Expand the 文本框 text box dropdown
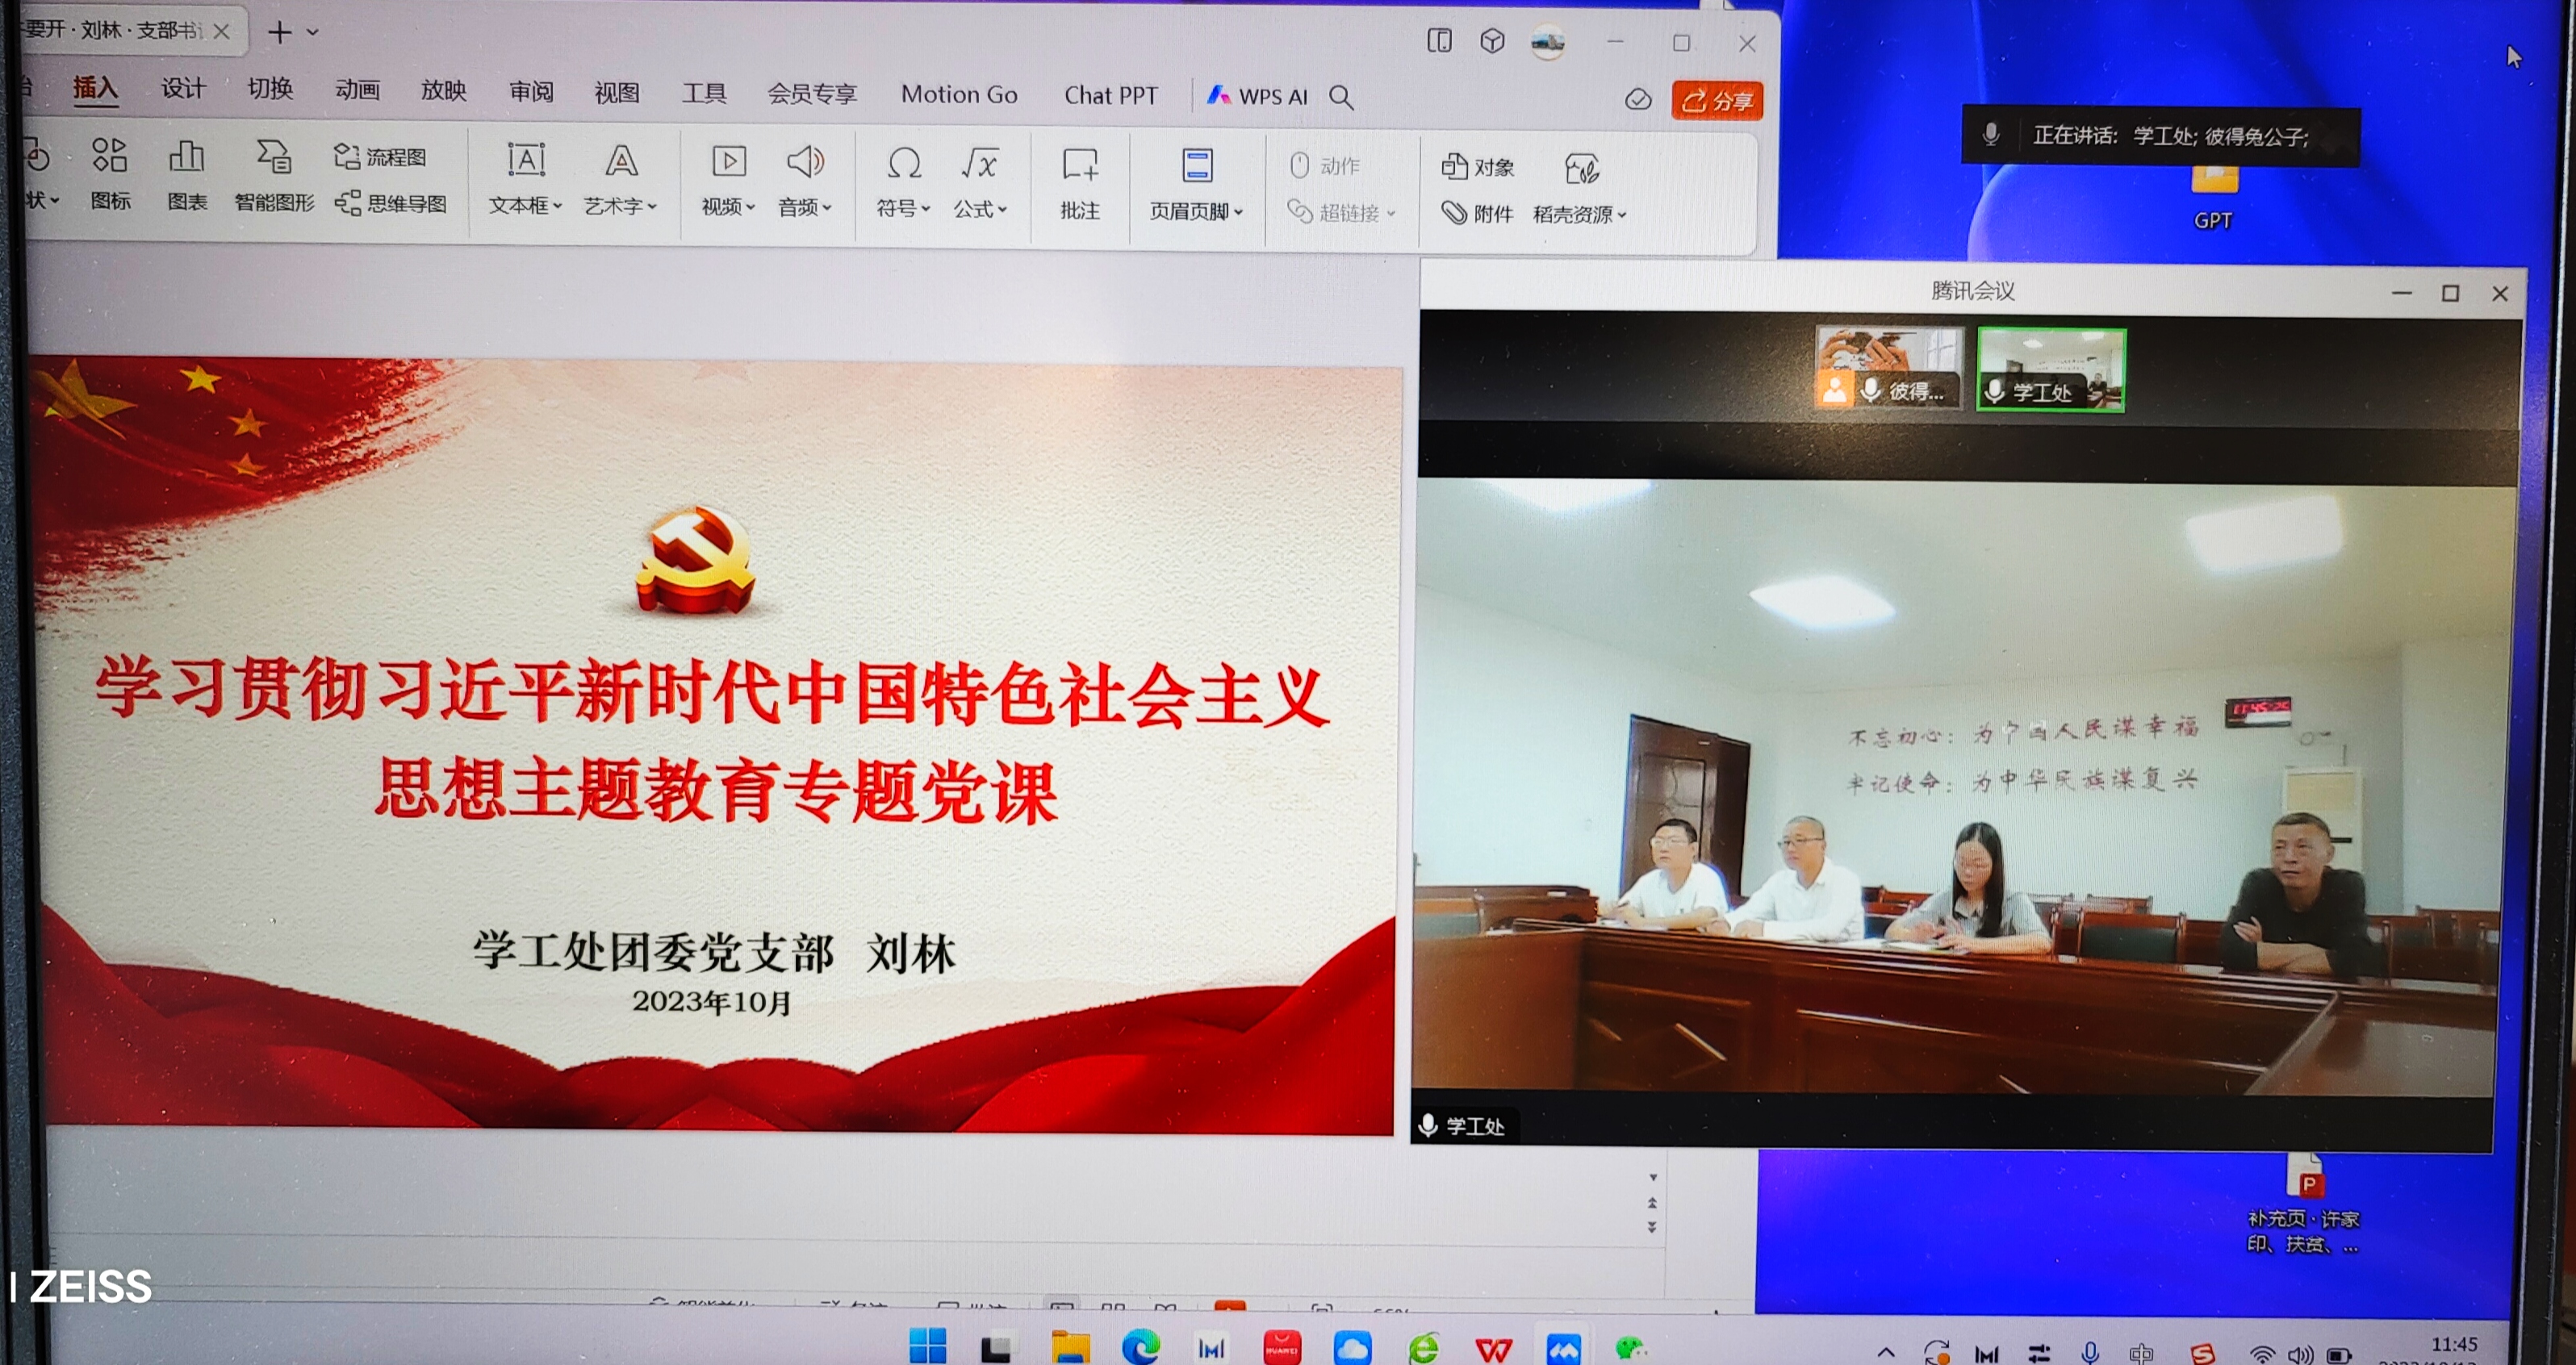 [x=558, y=207]
